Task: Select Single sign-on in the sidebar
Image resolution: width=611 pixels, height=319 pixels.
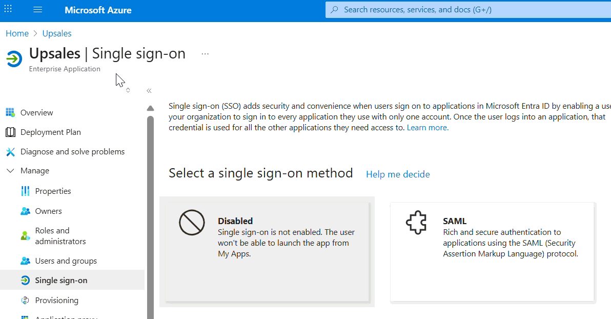Action: coord(72,280)
